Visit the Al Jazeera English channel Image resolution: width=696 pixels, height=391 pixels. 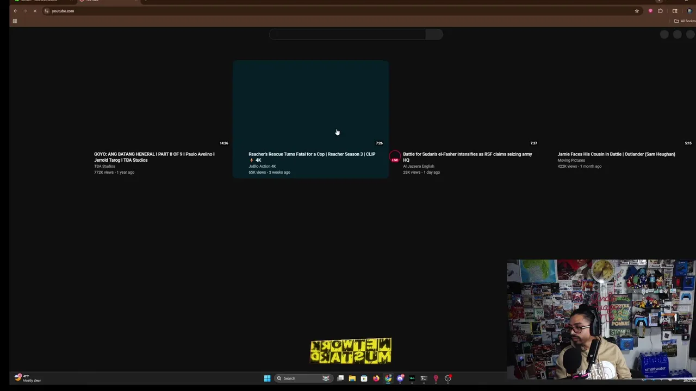[x=419, y=166]
